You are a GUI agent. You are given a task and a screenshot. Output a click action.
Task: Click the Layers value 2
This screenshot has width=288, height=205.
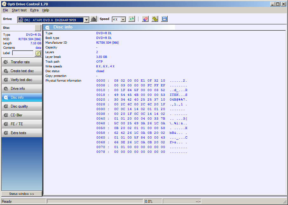97,52
